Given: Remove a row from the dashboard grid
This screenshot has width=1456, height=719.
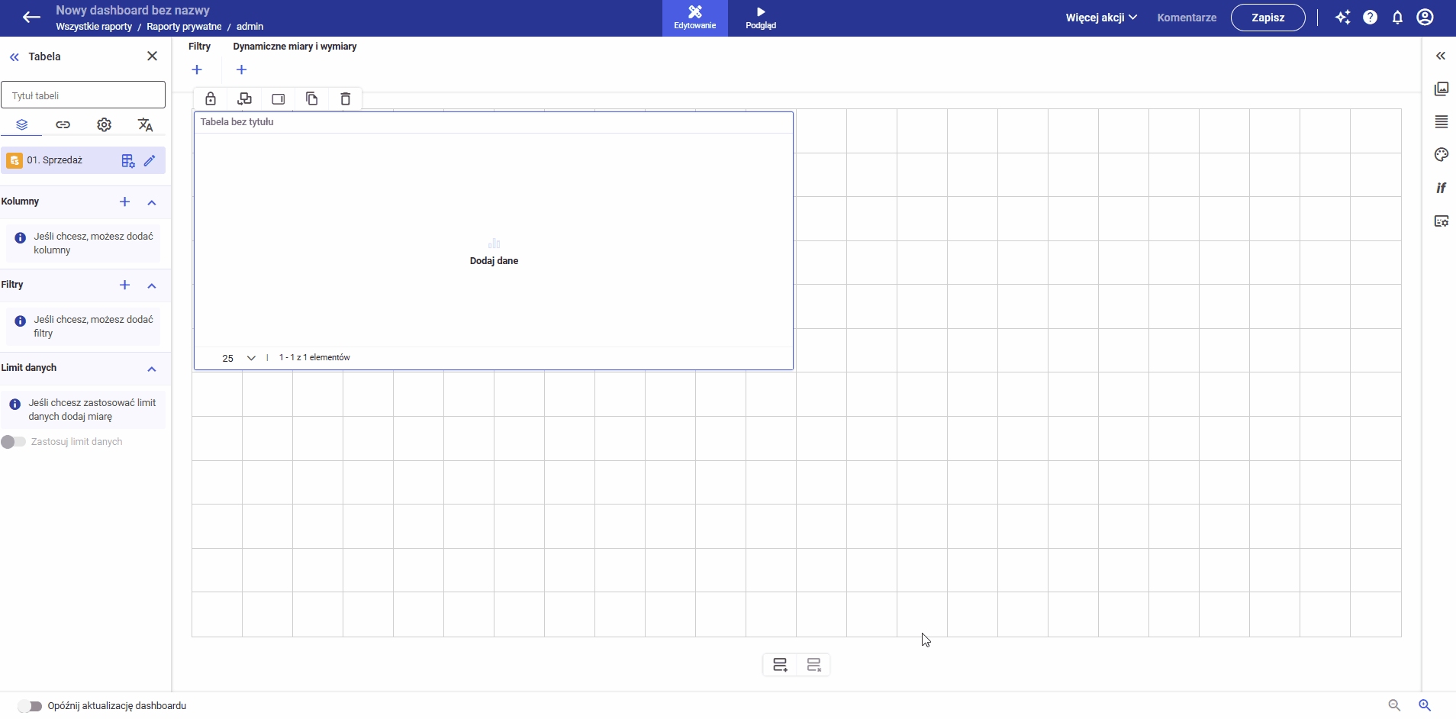Looking at the screenshot, I should [813, 666].
